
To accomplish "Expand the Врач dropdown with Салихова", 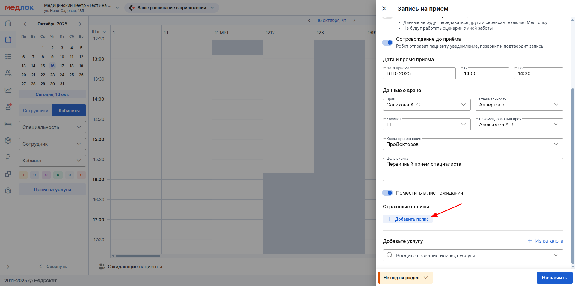I will coord(426,105).
